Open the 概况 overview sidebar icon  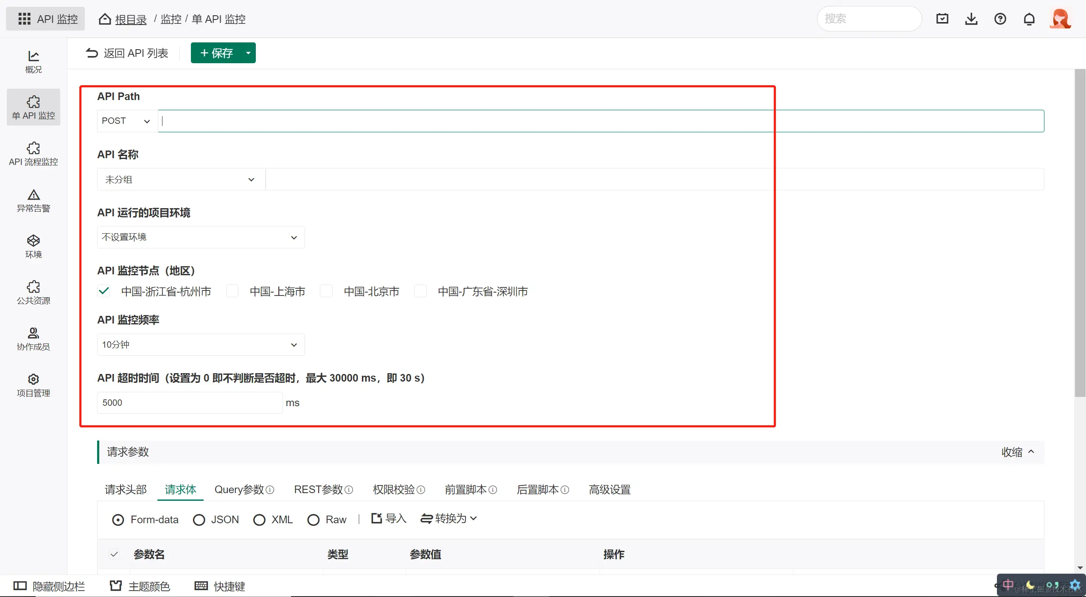(x=33, y=61)
